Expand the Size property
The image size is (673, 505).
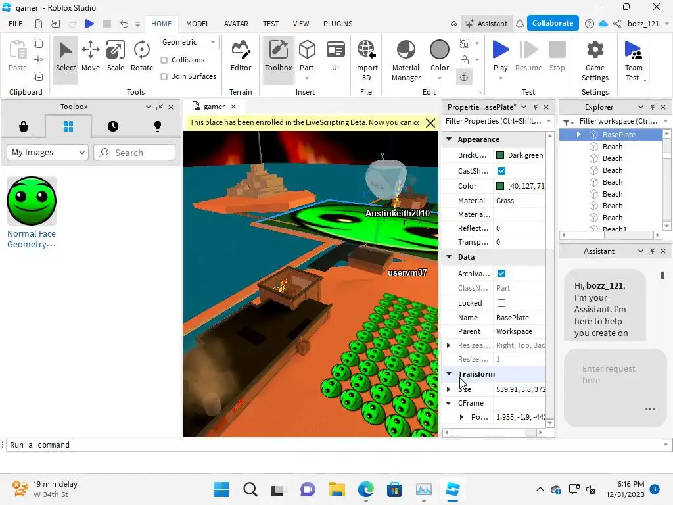point(449,389)
